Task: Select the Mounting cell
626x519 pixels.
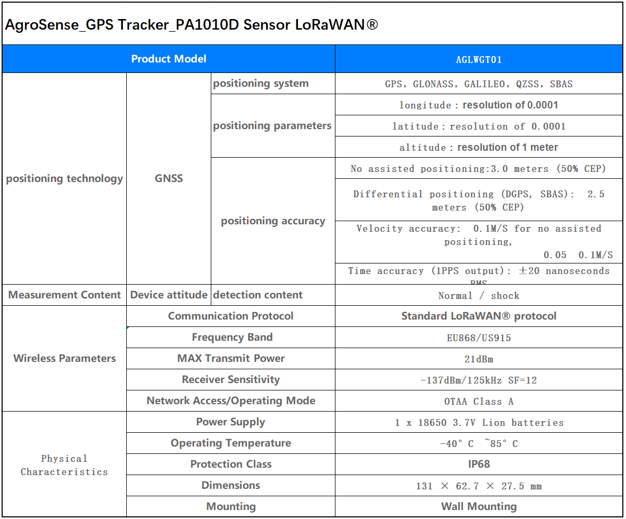Action: tap(231, 507)
